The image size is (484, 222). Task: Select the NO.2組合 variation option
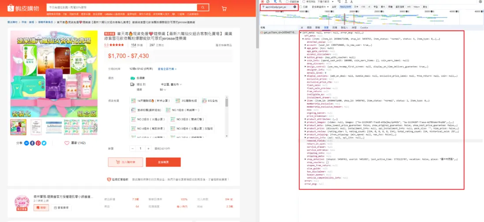click(148, 119)
